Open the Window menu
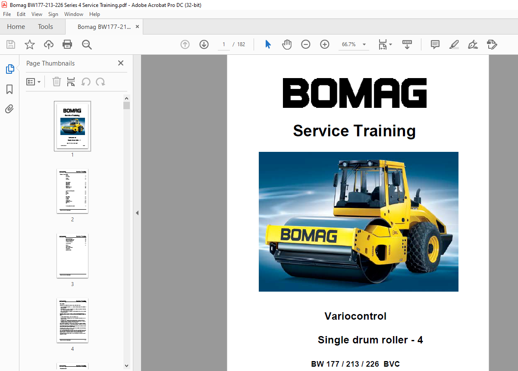The height and width of the screenshot is (371, 518). 74,14
